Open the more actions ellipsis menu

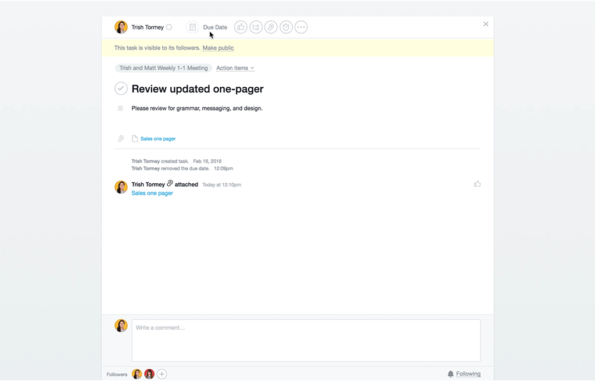(301, 27)
